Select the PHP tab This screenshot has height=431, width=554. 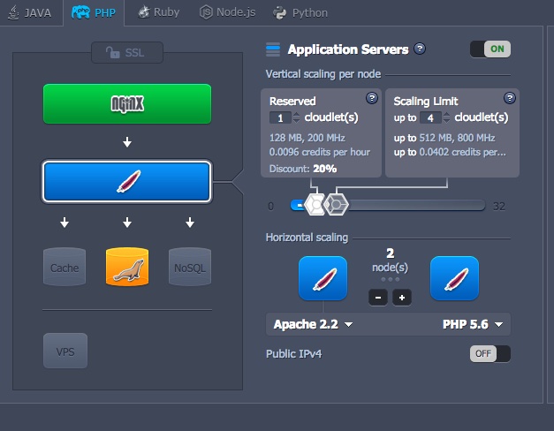point(94,12)
